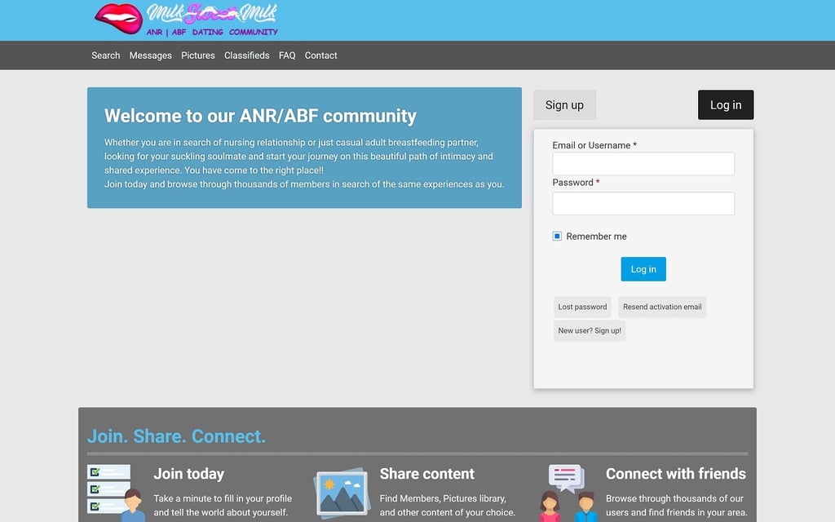This screenshot has height=522, width=835.
Task: Focus the Password input field
Action: [x=643, y=203]
